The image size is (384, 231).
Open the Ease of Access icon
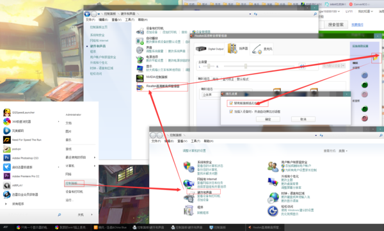coord(273,211)
